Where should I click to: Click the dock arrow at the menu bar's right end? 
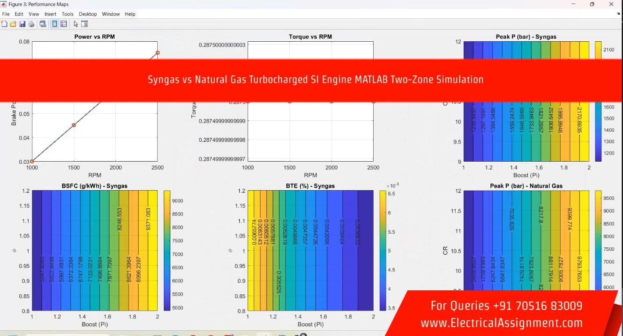coord(619,14)
